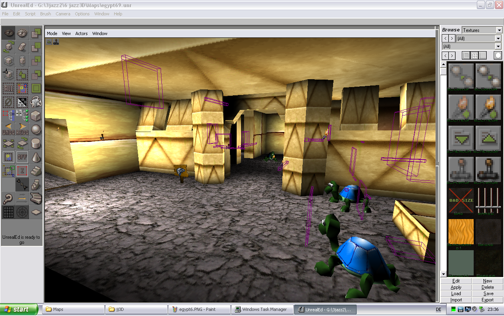Image resolution: width=504 pixels, height=316 pixels.
Task: Select the straight stairs brush builder
Action: tap(36, 171)
